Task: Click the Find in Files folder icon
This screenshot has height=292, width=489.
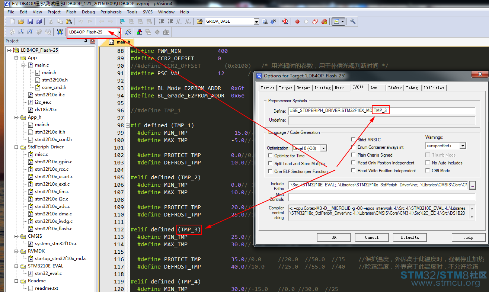Action: 199,22
